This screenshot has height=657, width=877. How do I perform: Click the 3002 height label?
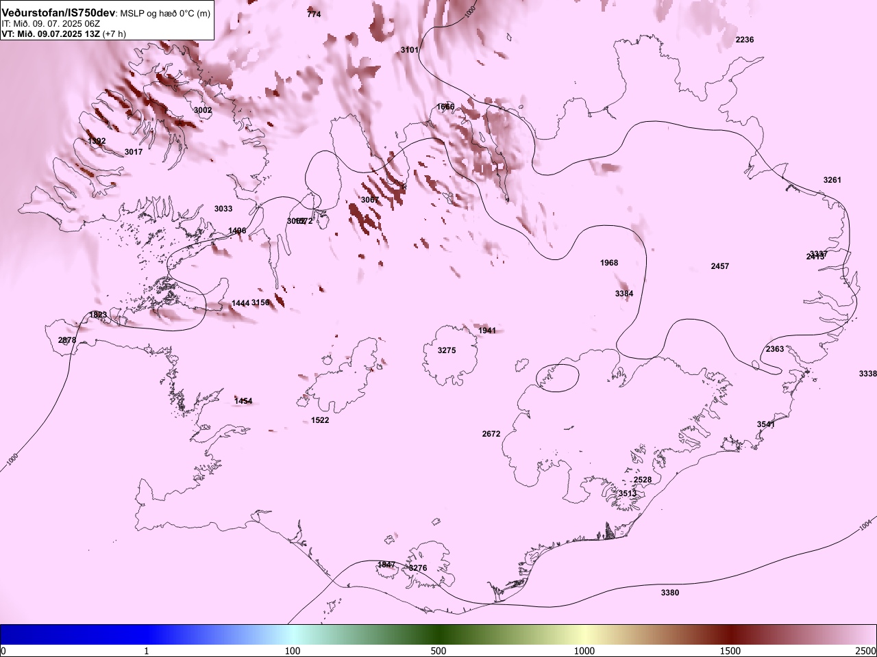point(203,110)
